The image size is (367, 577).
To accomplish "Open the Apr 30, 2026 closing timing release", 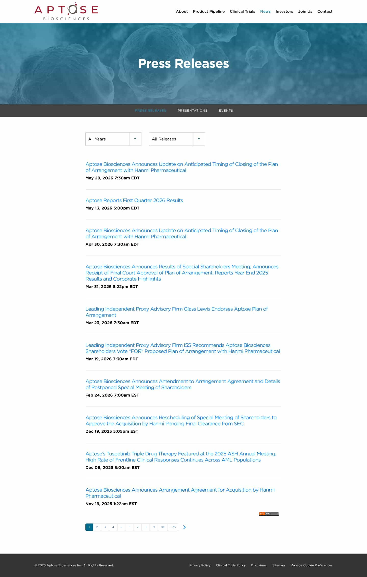I will click(x=182, y=233).
